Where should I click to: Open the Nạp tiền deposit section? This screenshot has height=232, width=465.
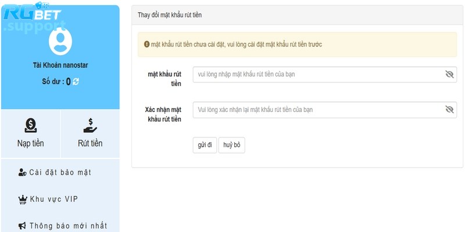(x=31, y=134)
